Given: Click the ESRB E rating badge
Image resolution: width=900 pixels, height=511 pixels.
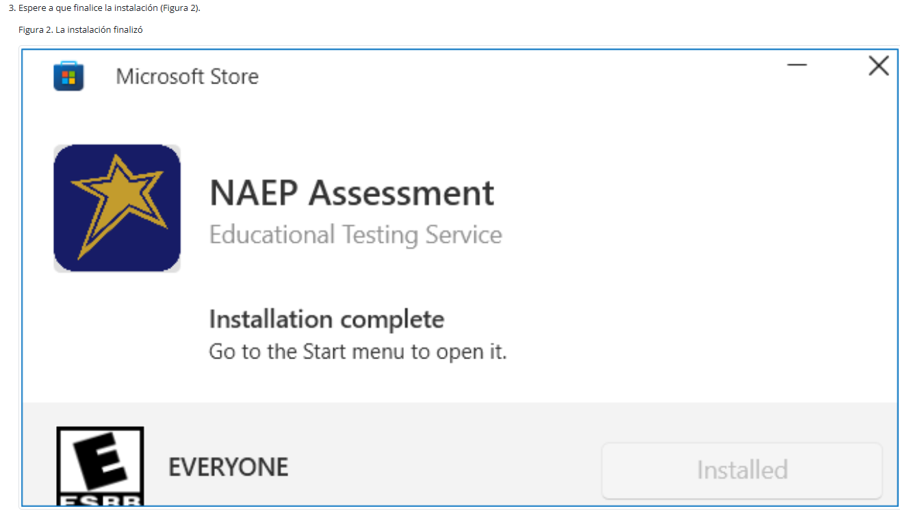Looking at the screenshot, I should 100,460.
